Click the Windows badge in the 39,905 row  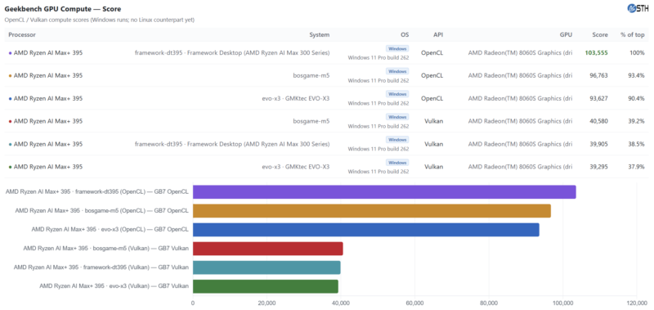pos(397,139)
